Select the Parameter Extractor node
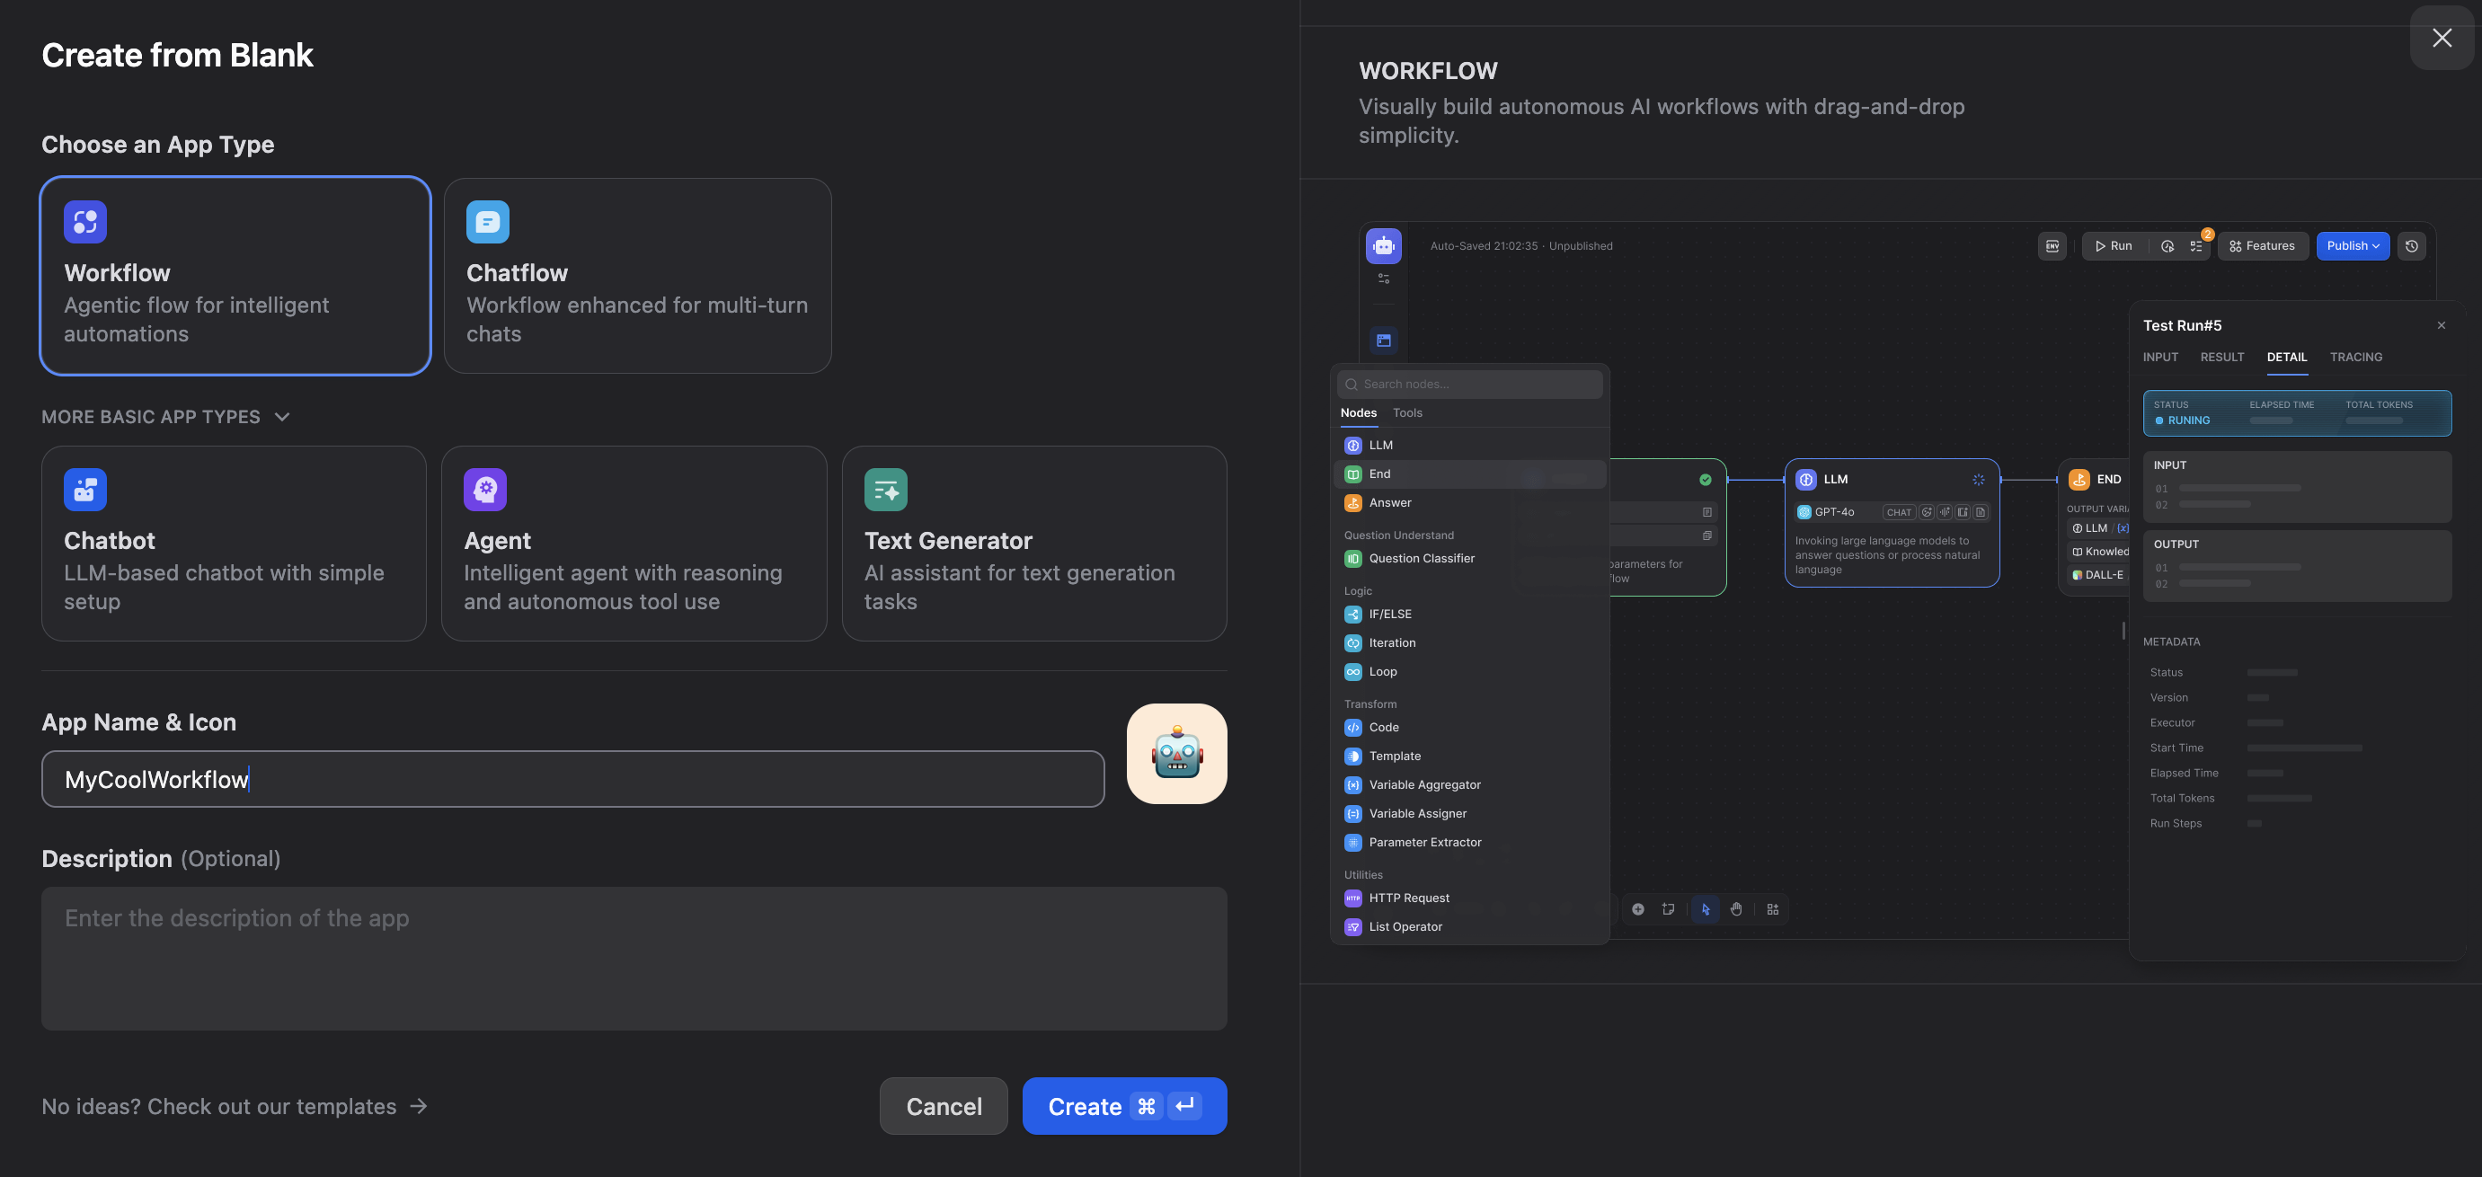Viewport: 2482px width, 1177px height. coord(1470,843)
